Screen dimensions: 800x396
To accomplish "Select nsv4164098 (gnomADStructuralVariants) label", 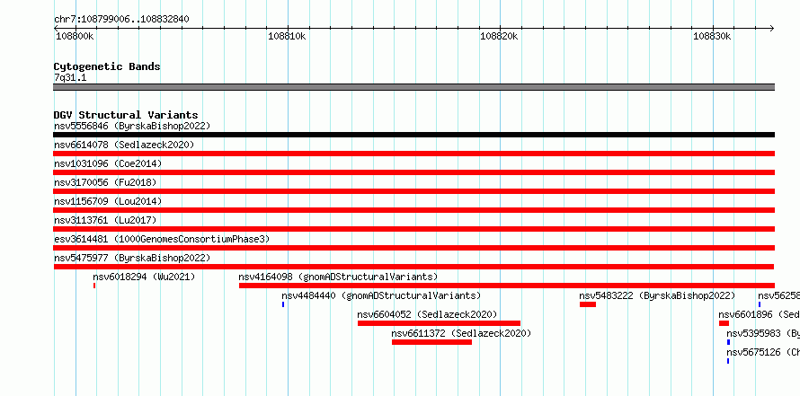I will [x=338, y=277].
